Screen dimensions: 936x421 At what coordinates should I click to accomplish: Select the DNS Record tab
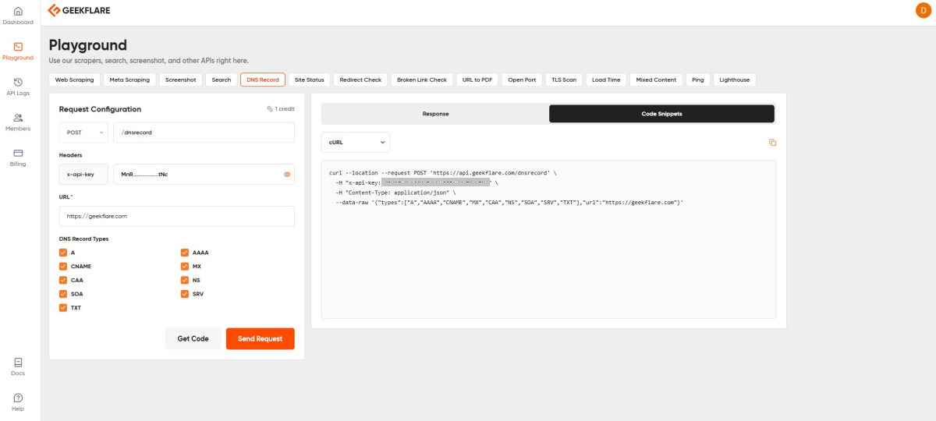click(x=263, y=80)
